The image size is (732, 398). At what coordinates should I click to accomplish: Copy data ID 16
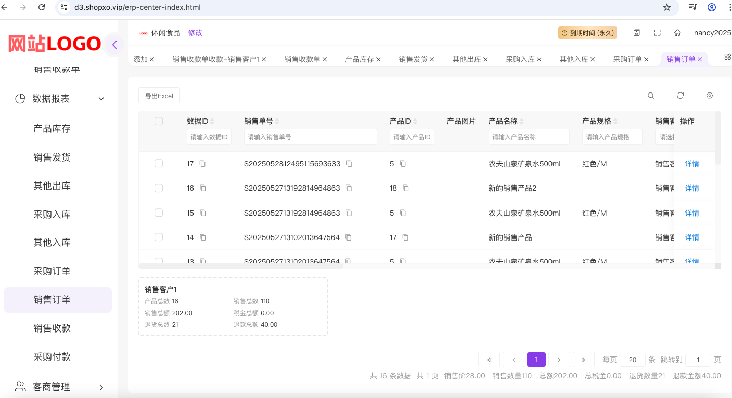point(203,188)
